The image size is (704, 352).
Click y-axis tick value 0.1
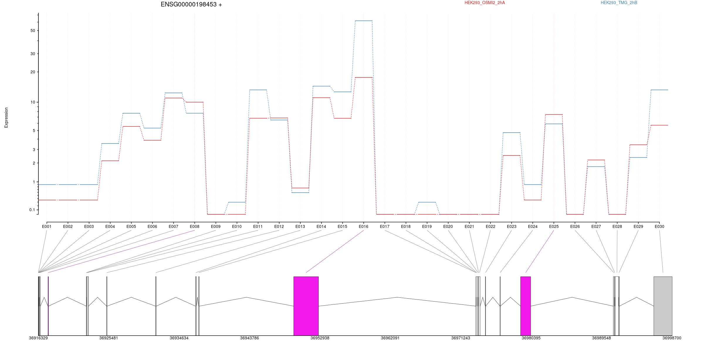click(x=32, y=210)
